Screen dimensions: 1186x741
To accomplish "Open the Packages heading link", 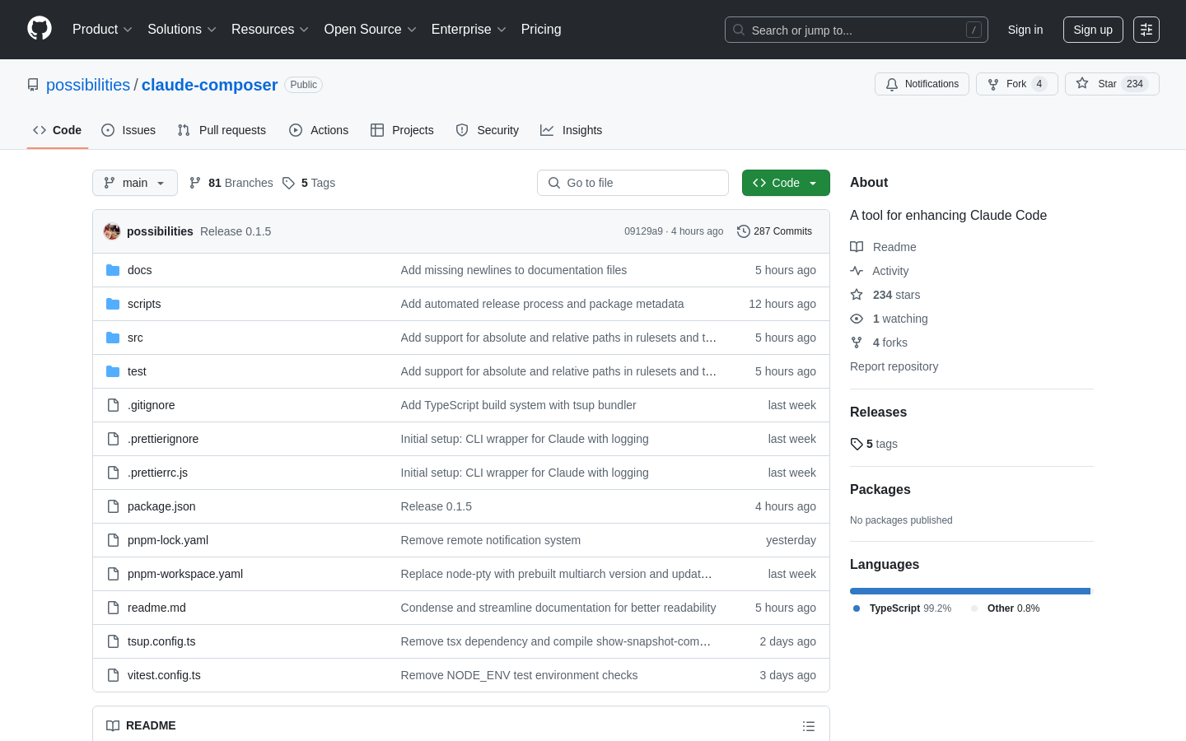I will 880,490.
